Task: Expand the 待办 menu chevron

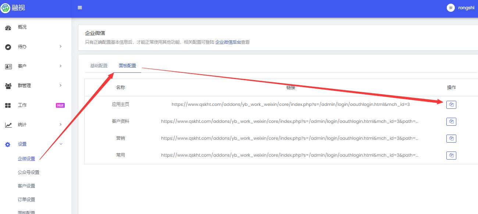Action: point(61,47)
